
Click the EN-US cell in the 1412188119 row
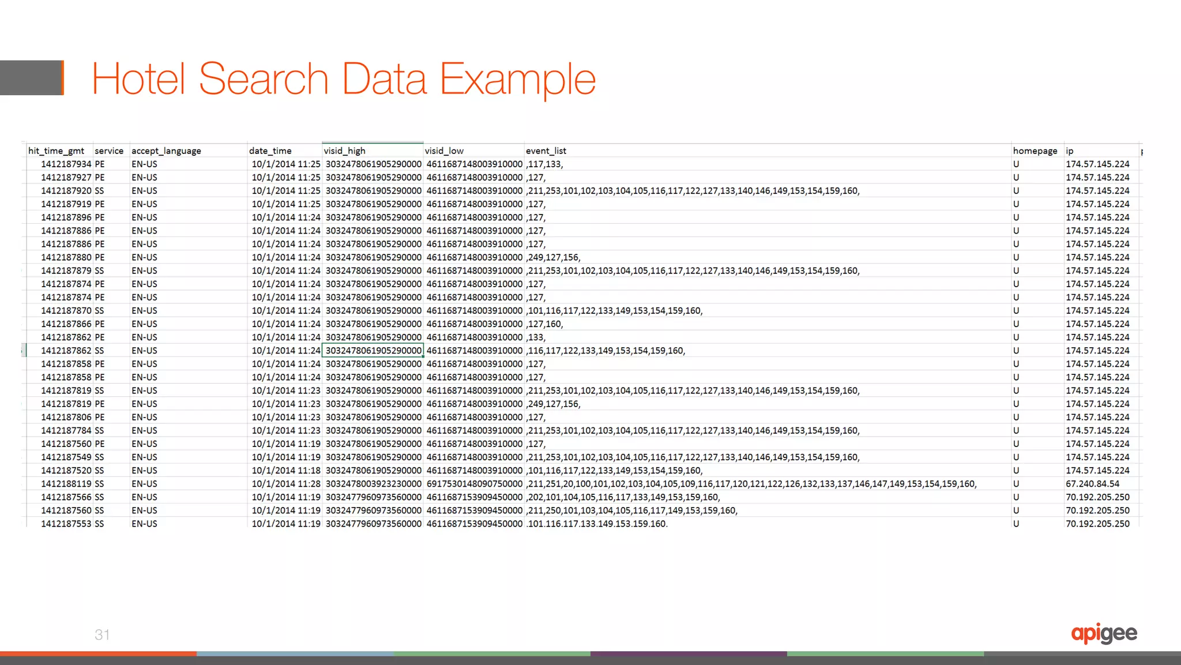click(x=188, y=483)
